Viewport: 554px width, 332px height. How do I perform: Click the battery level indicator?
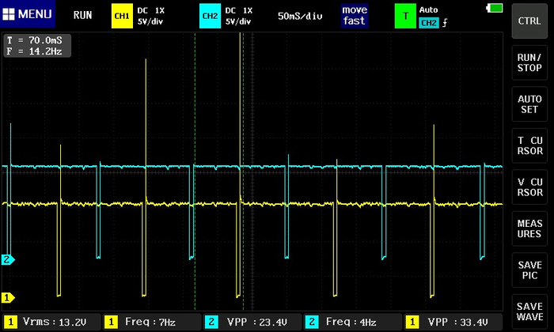tap(495, 9)
